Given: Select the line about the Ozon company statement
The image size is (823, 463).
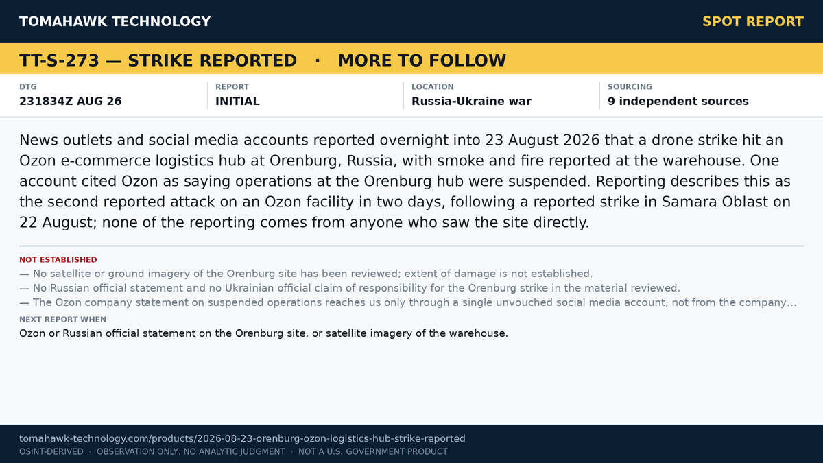Looking at the screenshot, I should click(x=408, y=302).
